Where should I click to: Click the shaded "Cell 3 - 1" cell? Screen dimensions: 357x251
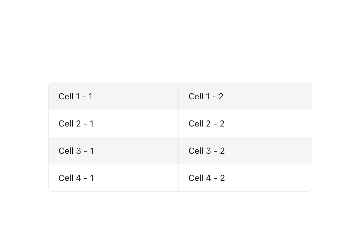(x=114, y=151)
